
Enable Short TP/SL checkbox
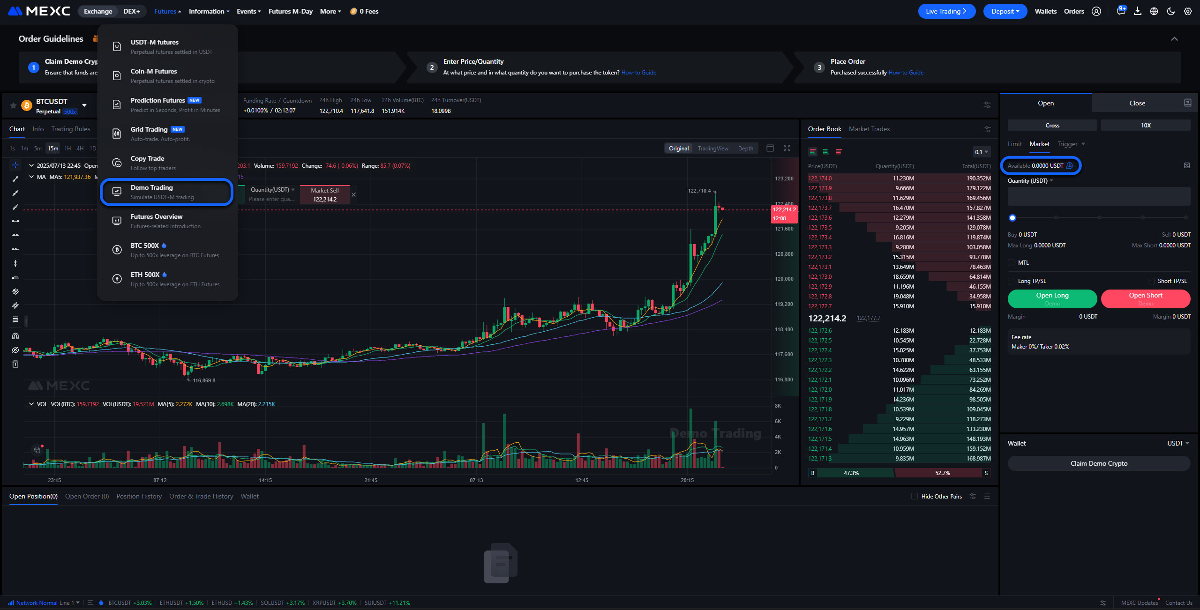click(1151, 281)
